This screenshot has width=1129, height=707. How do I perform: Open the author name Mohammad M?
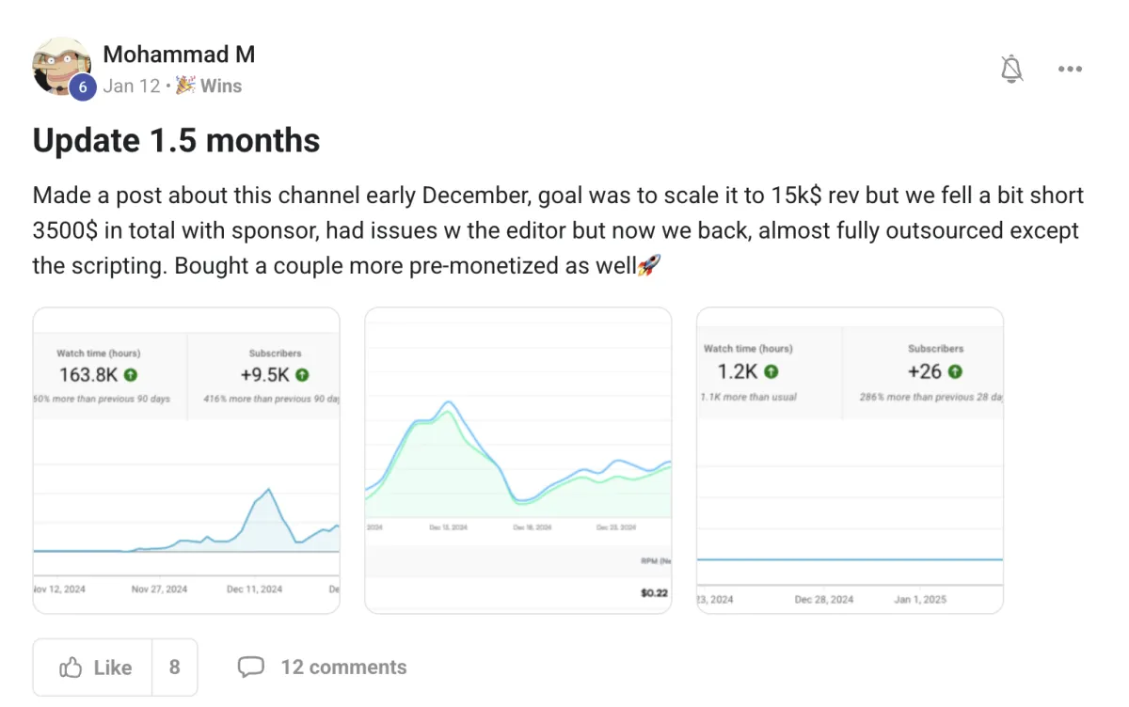pos(179,55)
